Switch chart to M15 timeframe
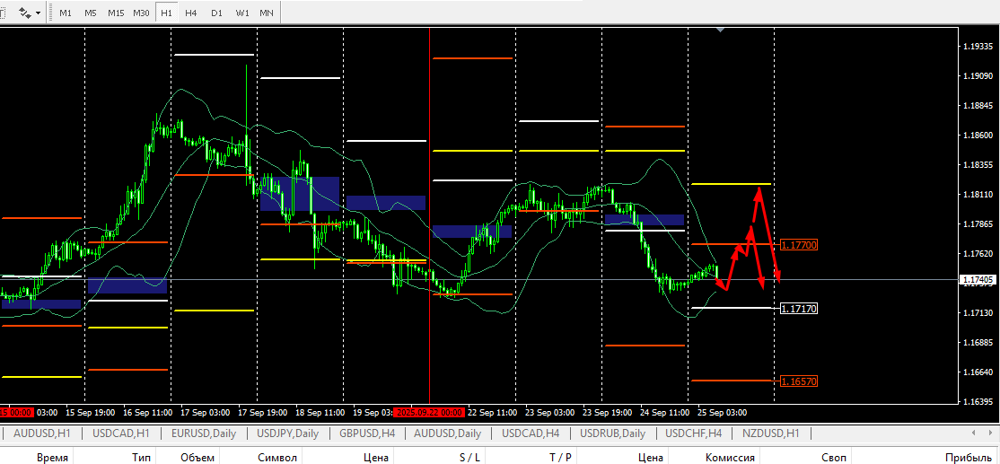Screen dimensions: 1000x464 tap(116, 12)
